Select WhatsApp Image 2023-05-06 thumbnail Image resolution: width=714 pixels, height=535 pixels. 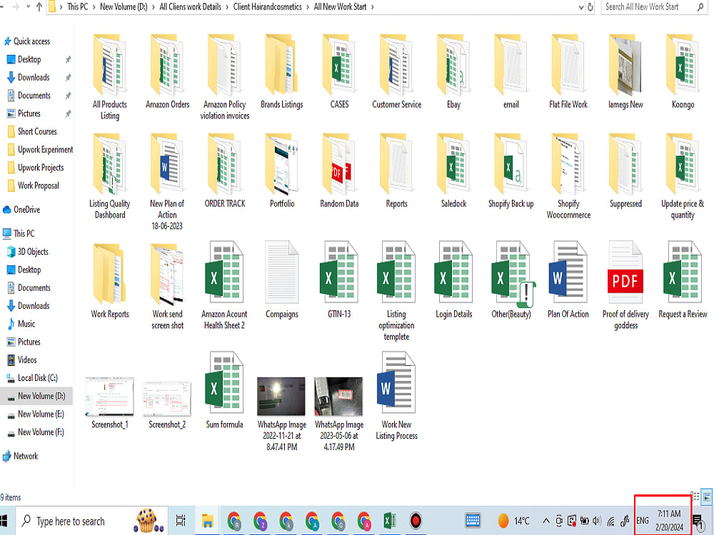click(338, 396)
